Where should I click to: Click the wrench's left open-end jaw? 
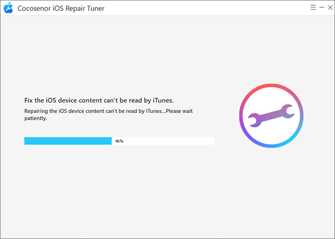pyautogui.click(x=254, y=120)
